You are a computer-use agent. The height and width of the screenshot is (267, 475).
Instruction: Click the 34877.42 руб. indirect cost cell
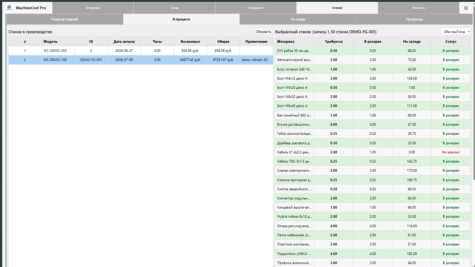190,60
